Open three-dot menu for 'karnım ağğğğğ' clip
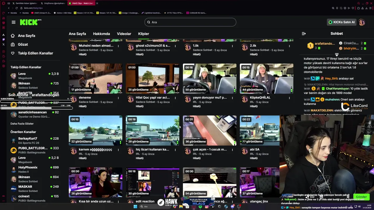The image size is (374, 210). tap(118, 150)
